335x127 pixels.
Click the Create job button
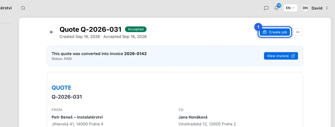coord(275,32)
